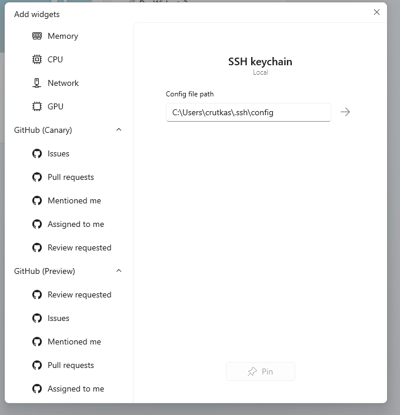Click the Pin button
This screenshot has height=415, width=400.
(x=261, y=372)
